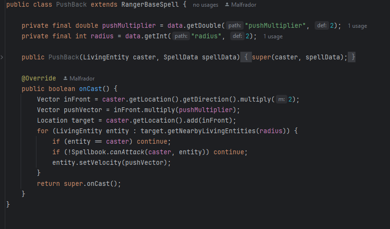Open the Malfrador author hint on class line

[x=244, y=5]
